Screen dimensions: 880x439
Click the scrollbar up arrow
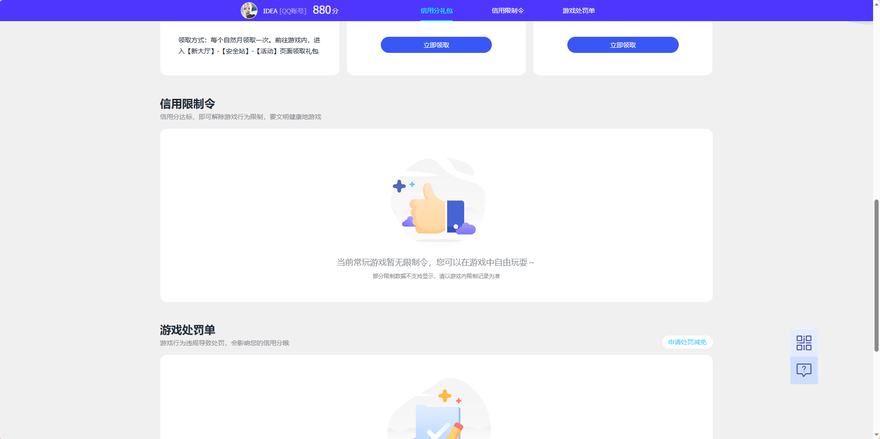click(876, 4)
